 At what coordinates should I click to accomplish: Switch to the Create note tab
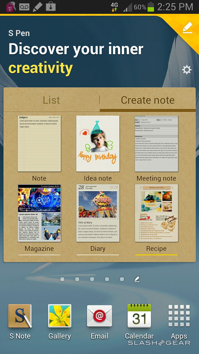[x=148, y=100]
